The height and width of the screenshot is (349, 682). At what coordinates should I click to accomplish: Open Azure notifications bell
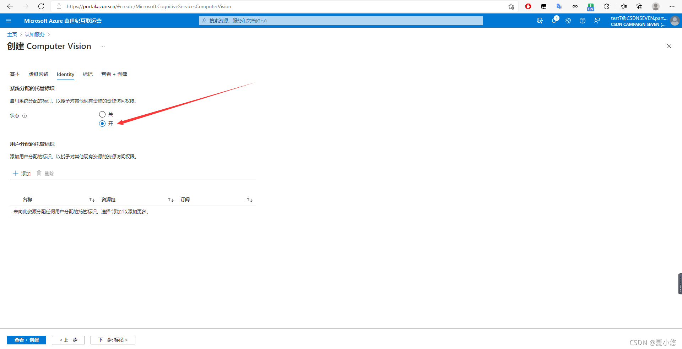click(x=554, y=20)
